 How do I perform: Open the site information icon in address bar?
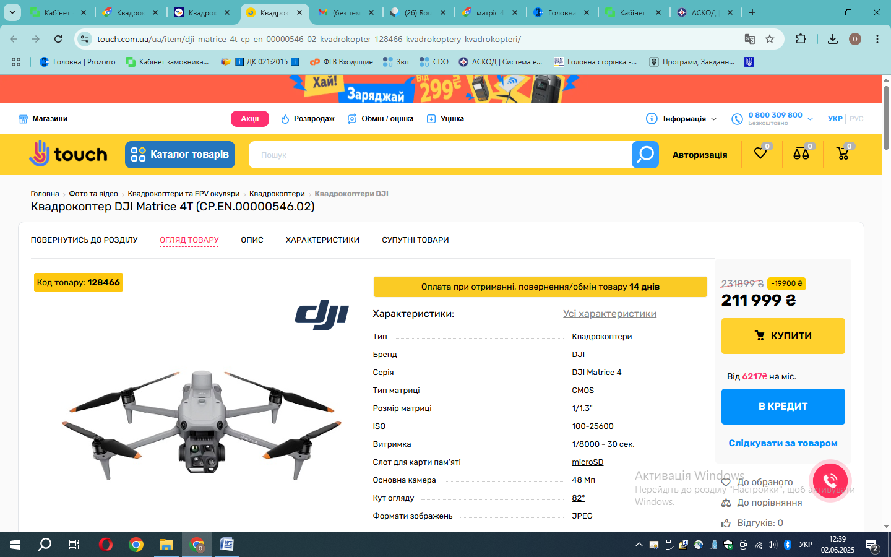[85, 39]
